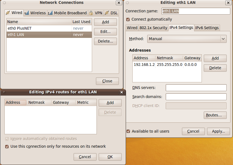Open the Wired tab in Editing eth1 LAN
This screenshot has width=233, height=165.
(x=132, y=28)
